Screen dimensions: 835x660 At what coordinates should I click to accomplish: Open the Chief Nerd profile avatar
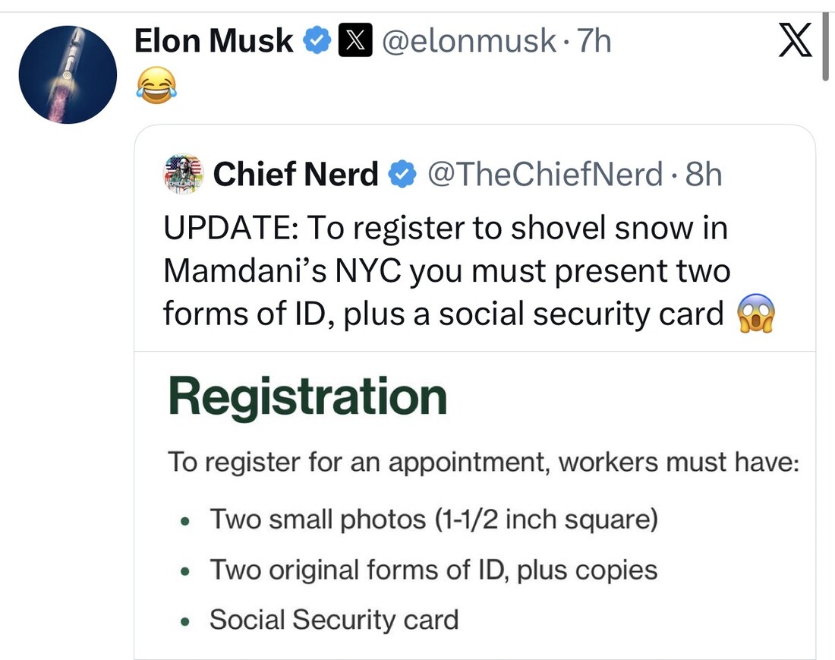click(184, 175)
